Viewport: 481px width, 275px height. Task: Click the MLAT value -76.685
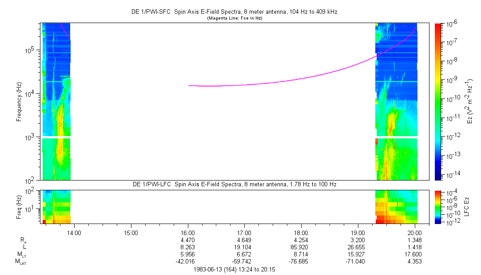point(298,261)
